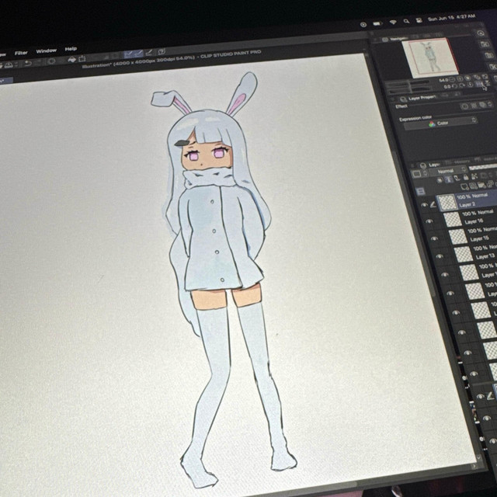497x497 pixels.
Task: Hide Layer 15 with its eye icon
Action: coord(434,238)
